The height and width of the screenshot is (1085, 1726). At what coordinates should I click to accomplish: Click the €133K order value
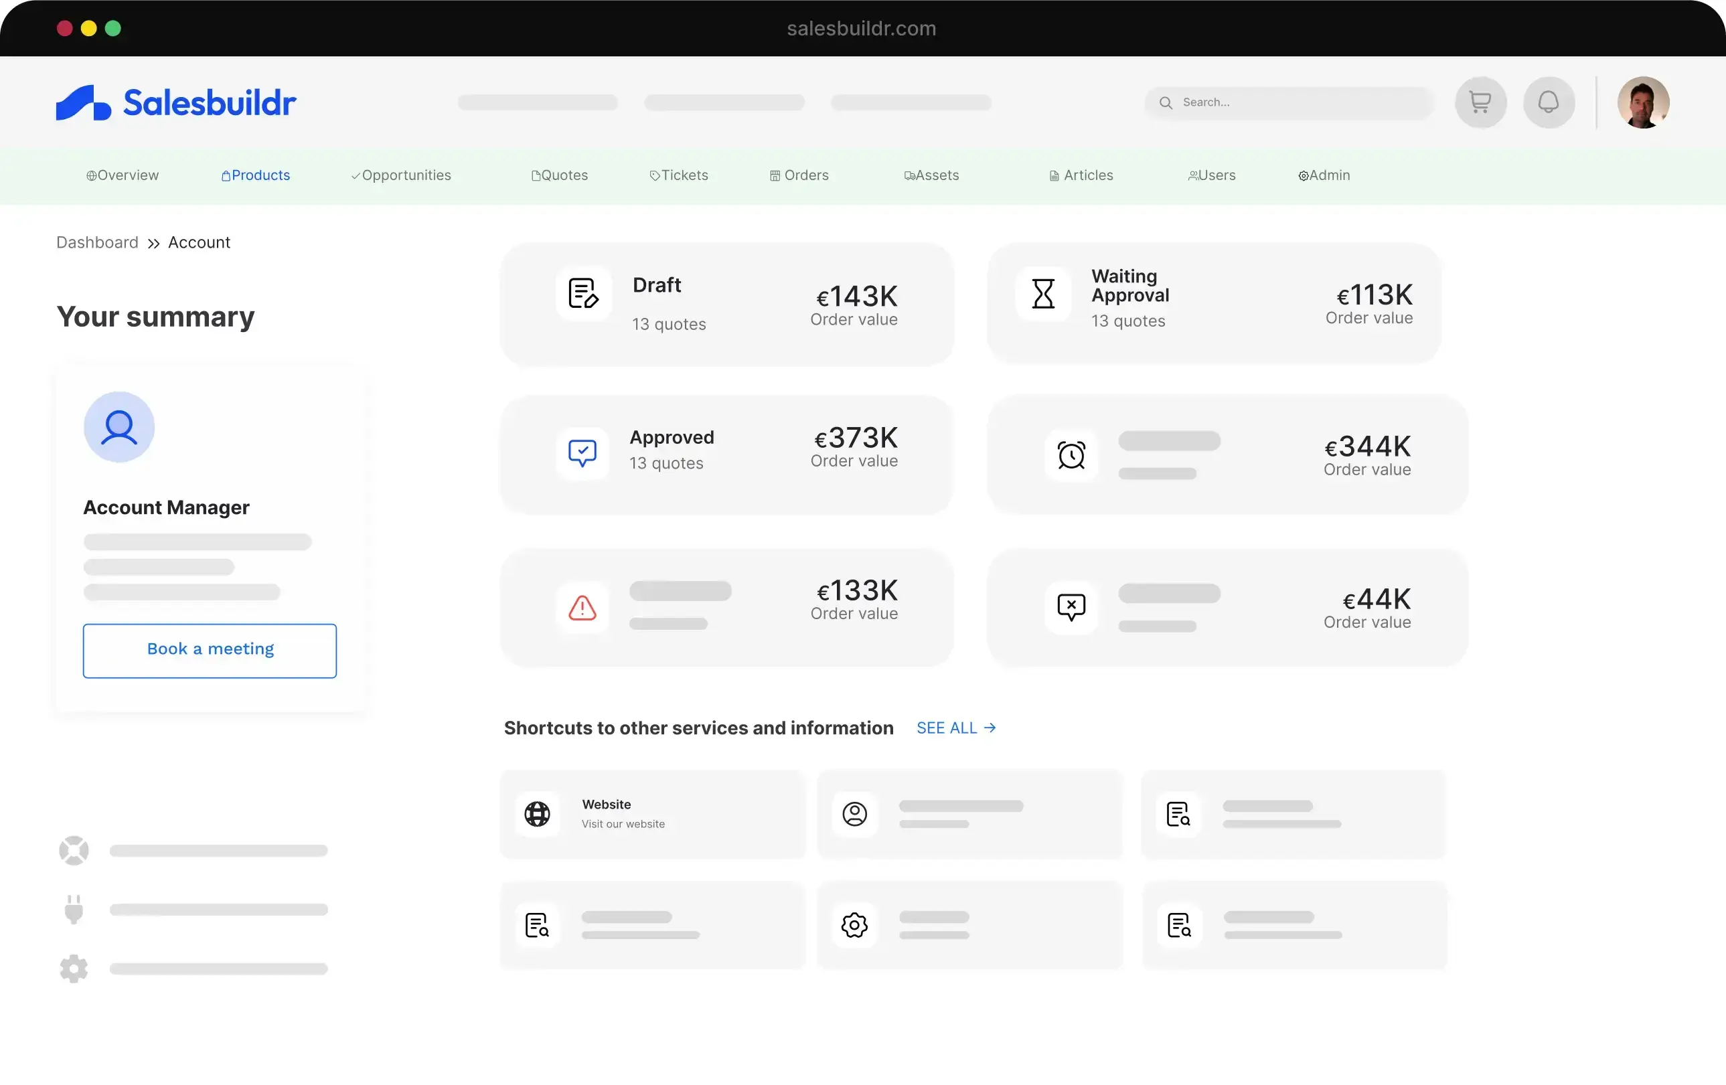[856, 590]
